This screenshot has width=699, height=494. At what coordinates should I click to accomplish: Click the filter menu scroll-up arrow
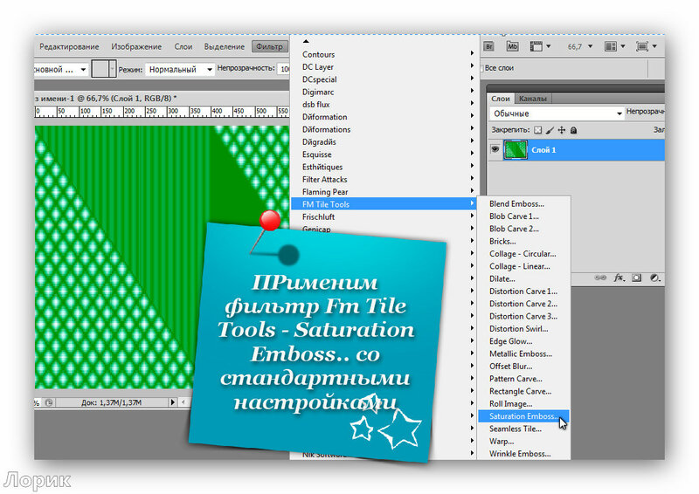(306, 41)
